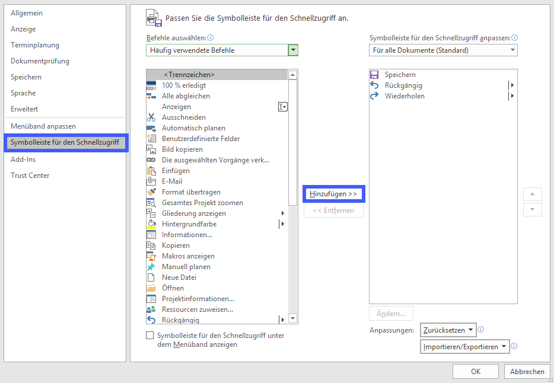Viewport: 554px width, 383px height.
Task: Click the move up arrow button
Action: (x=533, y=194)
